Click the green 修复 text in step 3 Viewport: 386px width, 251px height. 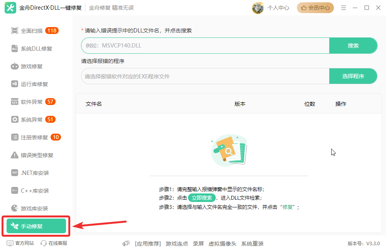[x=287, y=207]
